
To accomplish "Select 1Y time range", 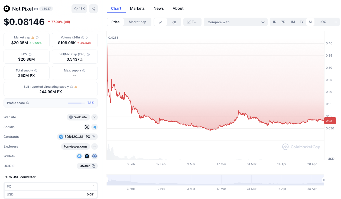I will (301, 22).
